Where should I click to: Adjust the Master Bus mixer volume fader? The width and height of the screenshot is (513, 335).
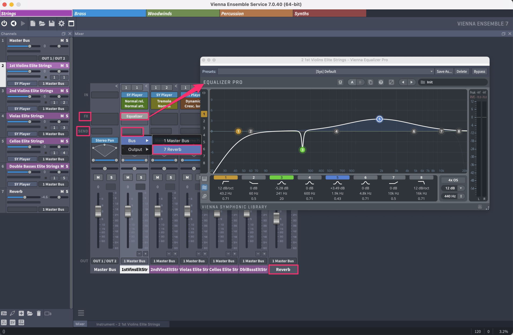(x=98, y=211)
